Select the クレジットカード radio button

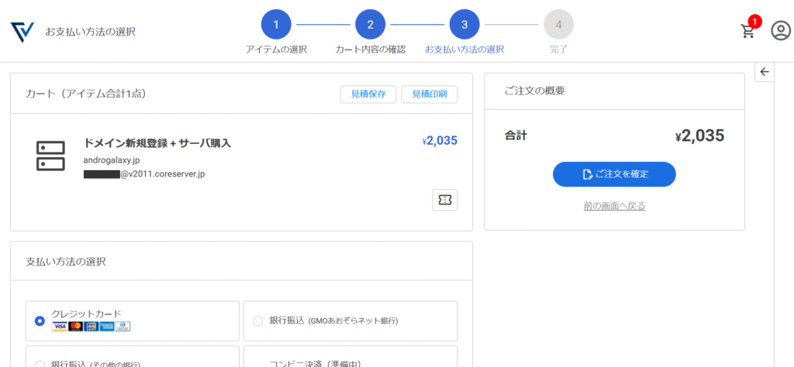tap(40, 321)
